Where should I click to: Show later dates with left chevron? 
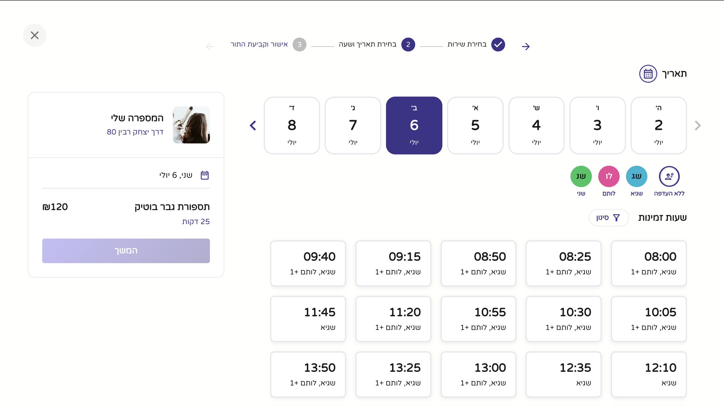(253, 126)
